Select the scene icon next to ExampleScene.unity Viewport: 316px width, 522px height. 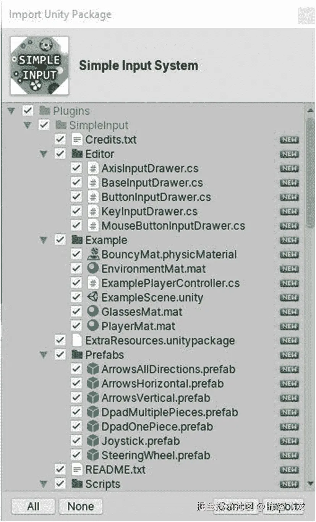pos(94,297)
